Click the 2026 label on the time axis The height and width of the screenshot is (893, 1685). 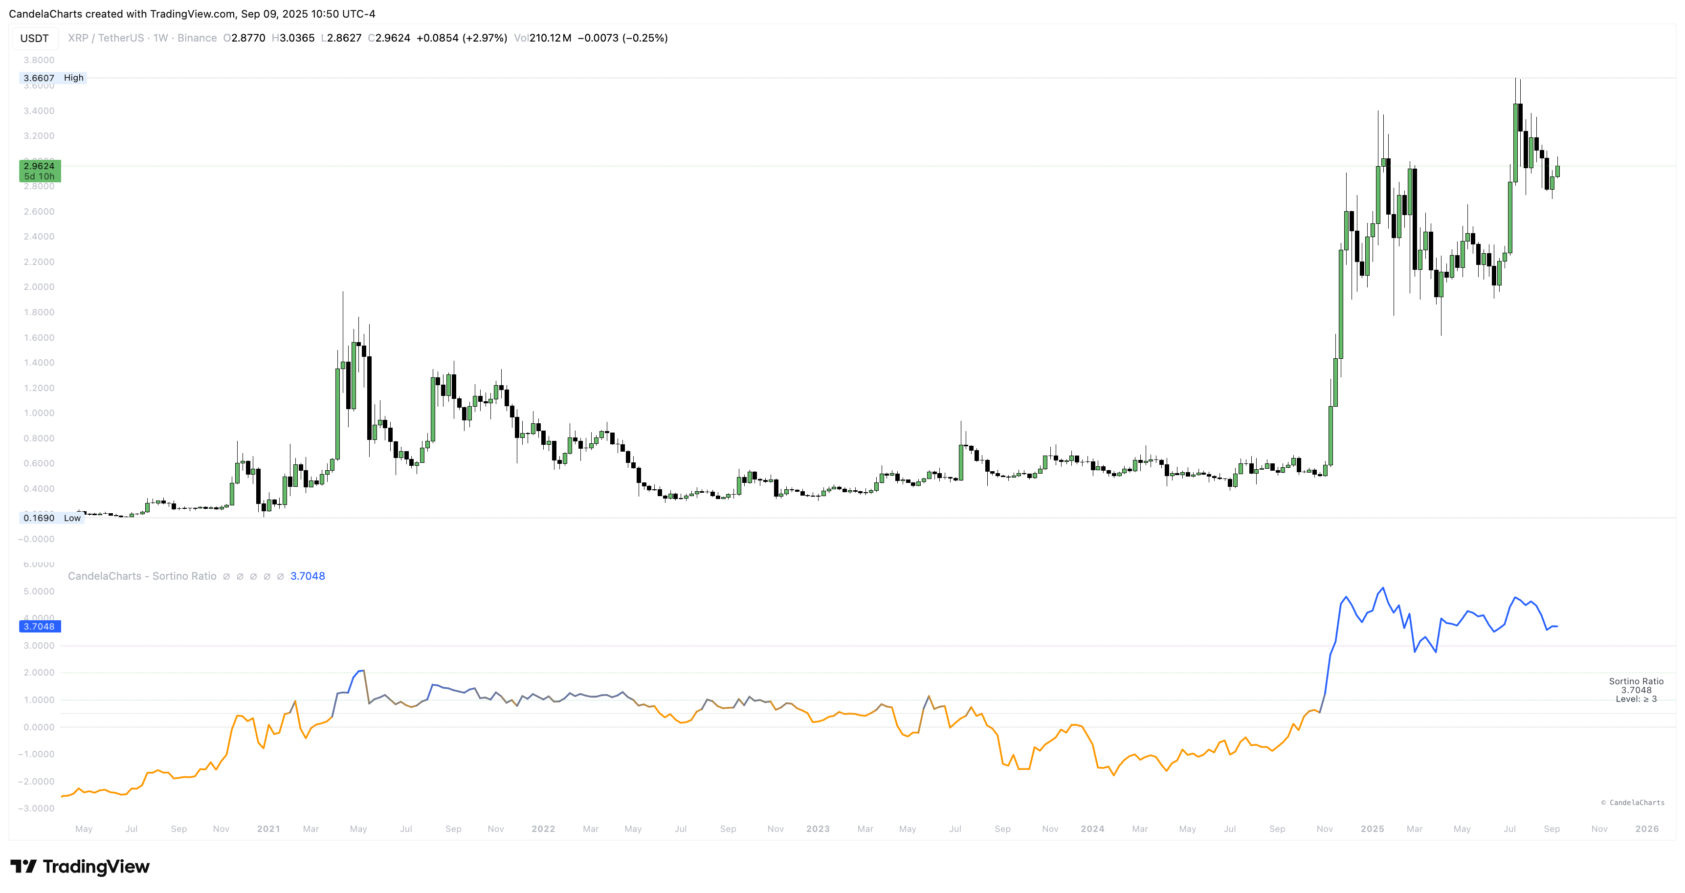click(x=1646, y=829)
